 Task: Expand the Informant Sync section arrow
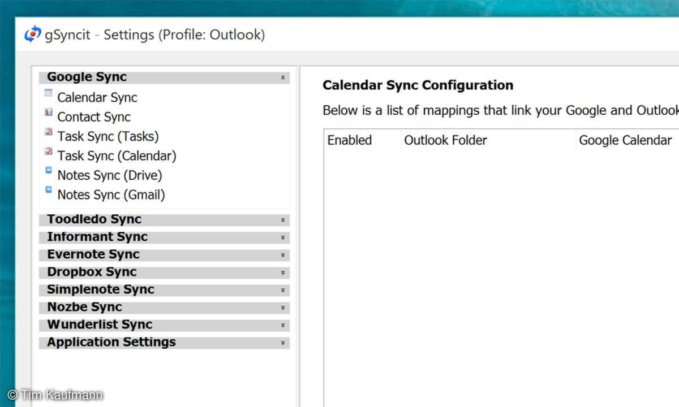[x=282, y=237]
